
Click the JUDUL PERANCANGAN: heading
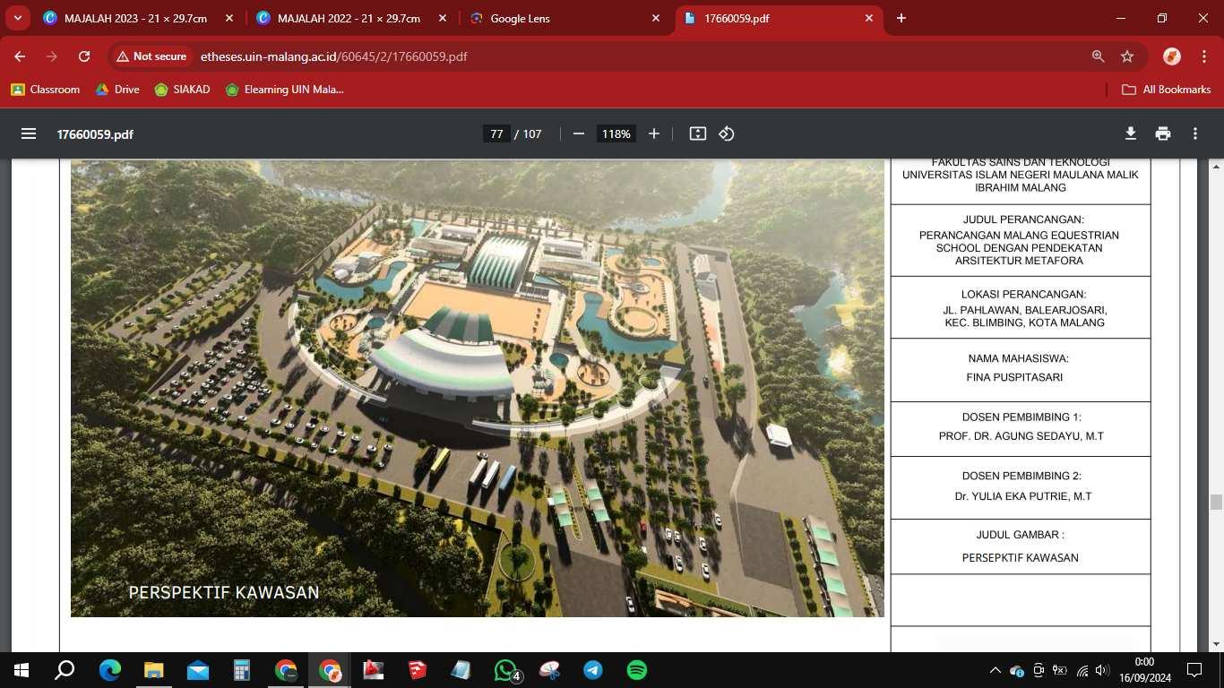[x=1023, y=219]
